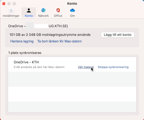
Task: Select the OneDrive - KTH row title
Action: [26, 62]
